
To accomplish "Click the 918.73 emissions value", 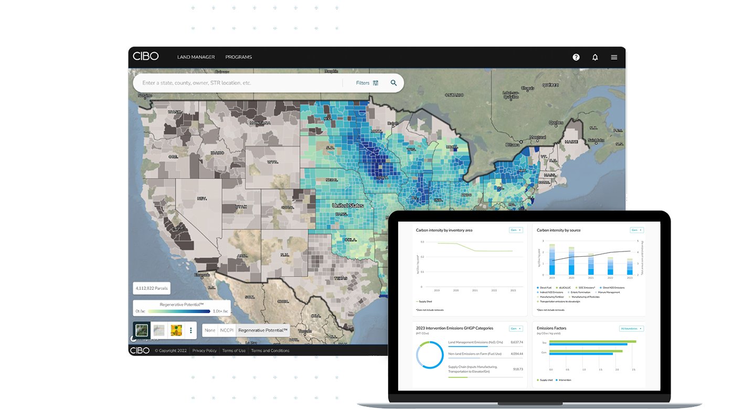I will click(518, 369).
